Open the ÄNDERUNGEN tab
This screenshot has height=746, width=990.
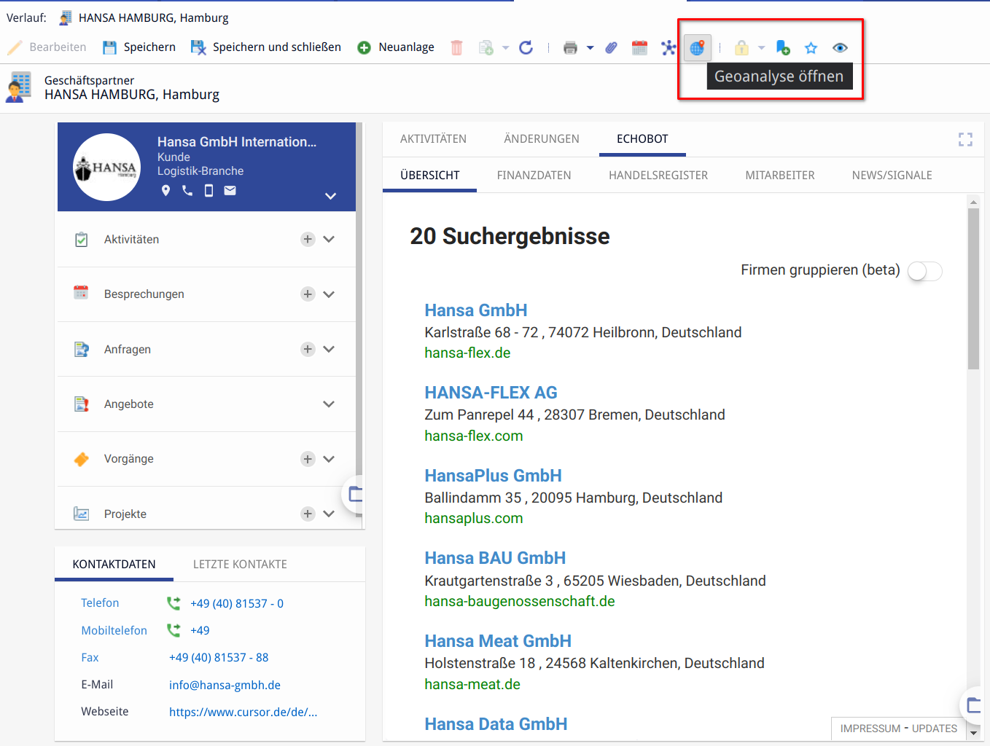pos(541,139)
